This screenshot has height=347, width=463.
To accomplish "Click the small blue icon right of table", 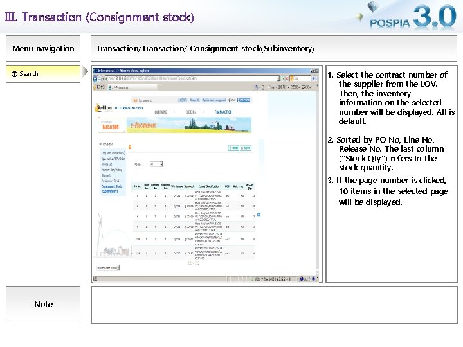I will pyautogui.click(x=259, y=215).
